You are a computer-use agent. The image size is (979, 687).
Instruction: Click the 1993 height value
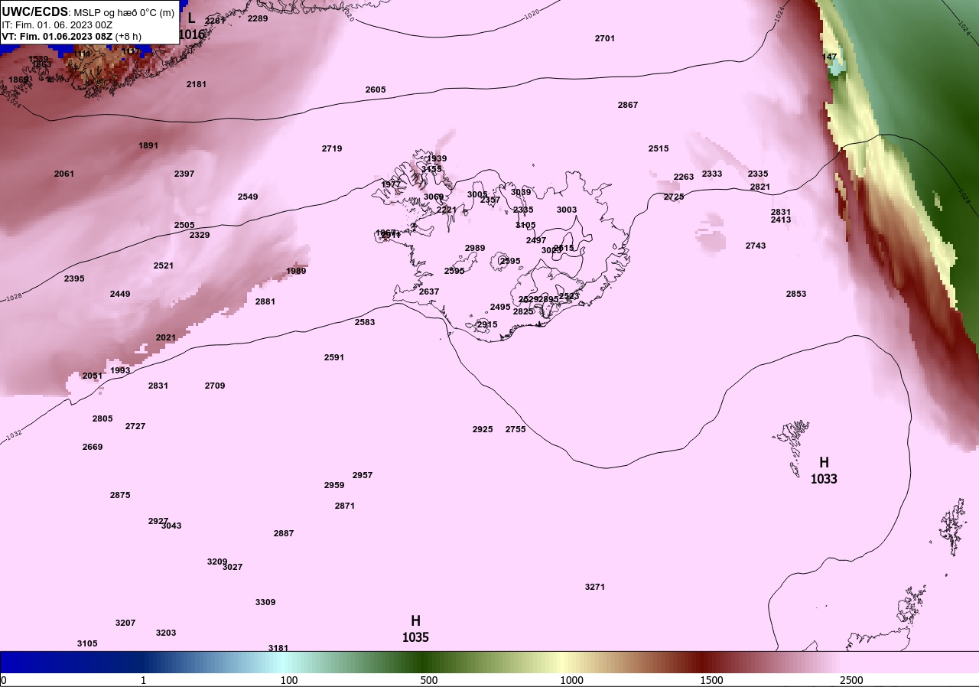(120, 370)
